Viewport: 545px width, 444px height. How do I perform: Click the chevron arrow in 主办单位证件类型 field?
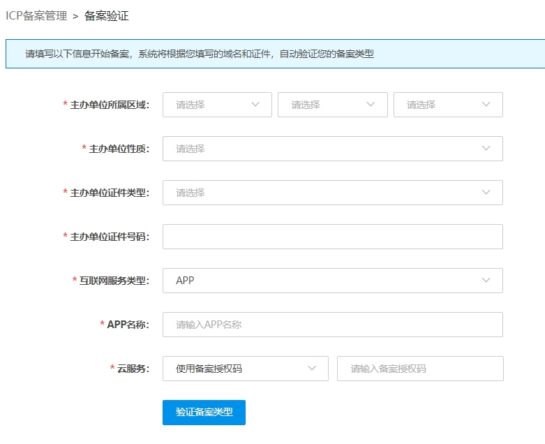point(486,193)
